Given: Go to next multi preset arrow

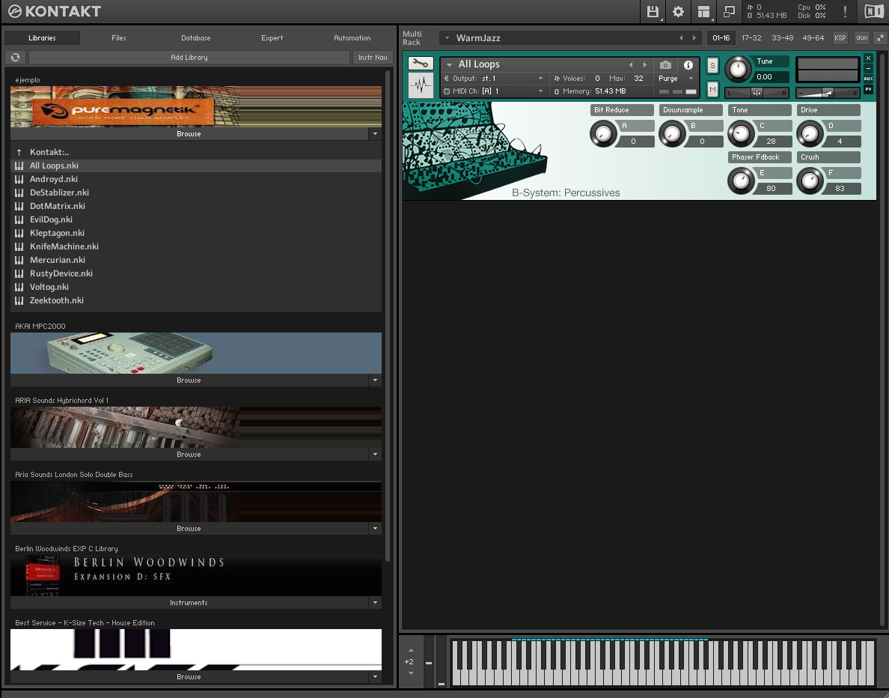Looking at the screenshot, I should point(694,38).
